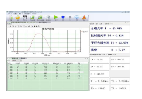Click the print preview icon in the chart toolbar
The width and height of the screenshot is (142, 99).
click(x=39, y=26)
